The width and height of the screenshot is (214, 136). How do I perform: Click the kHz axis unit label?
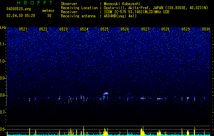point(3,28)
